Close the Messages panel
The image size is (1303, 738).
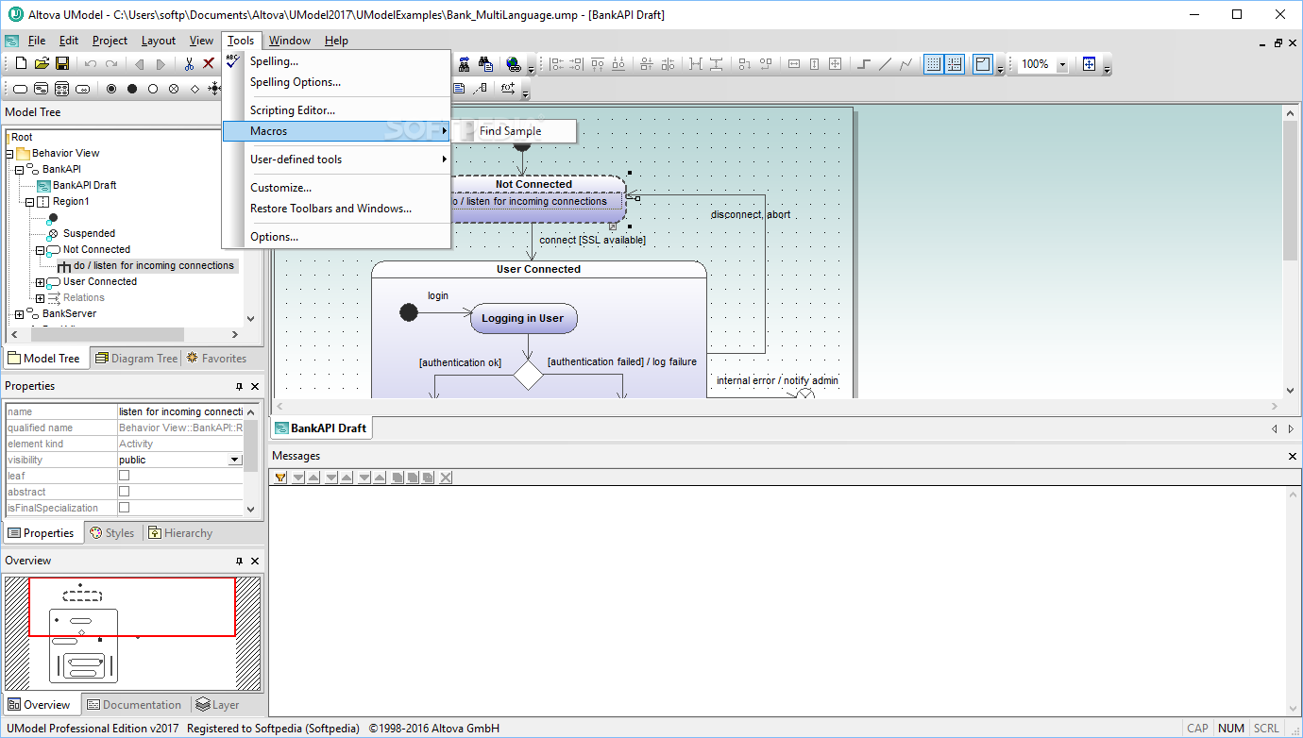pos(1293,456)
